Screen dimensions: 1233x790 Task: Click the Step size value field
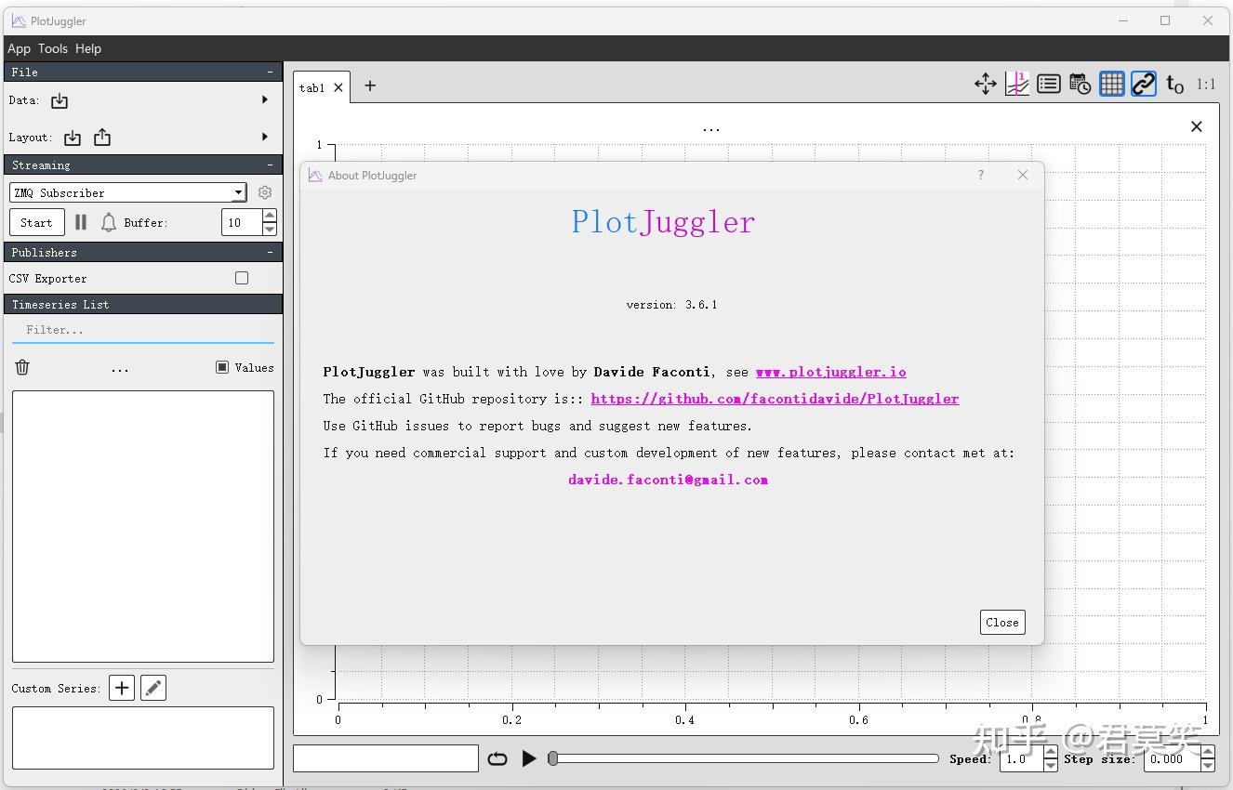pos(1171,758)
